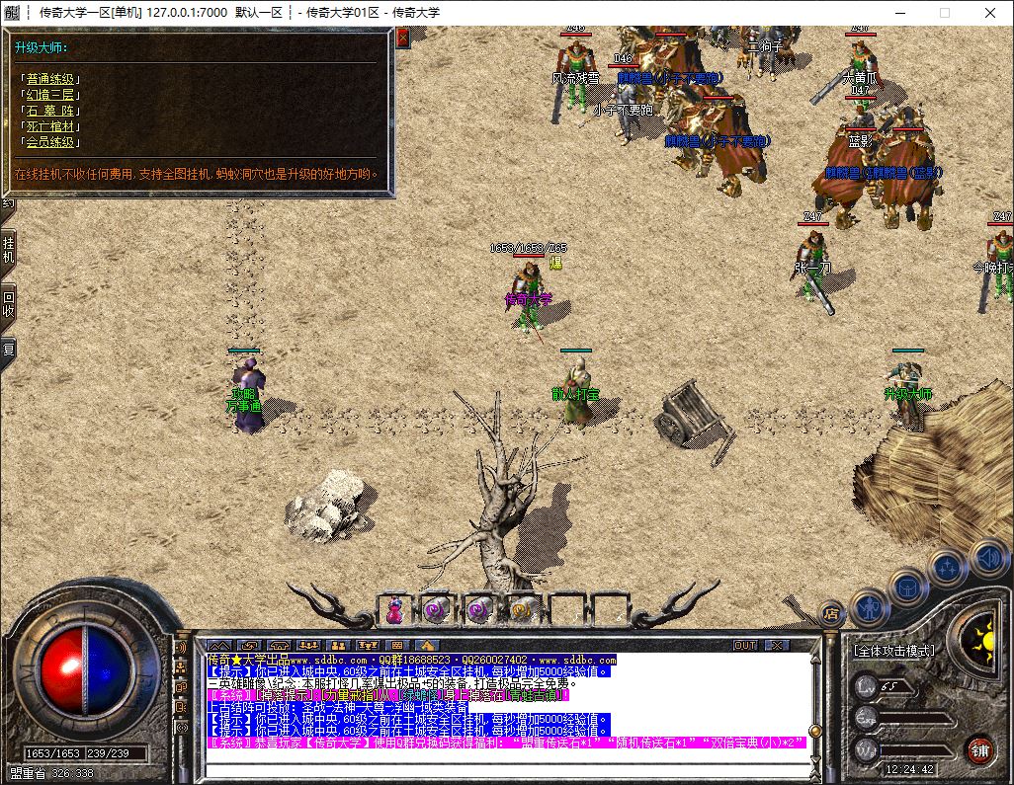This screenshot has width=1014, height=785.
Task: Close the 升级大师 dialog
Action: click(403, 39)
